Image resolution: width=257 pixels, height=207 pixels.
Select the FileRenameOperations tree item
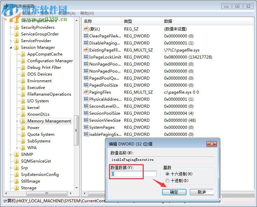click(x=49, y=94)
